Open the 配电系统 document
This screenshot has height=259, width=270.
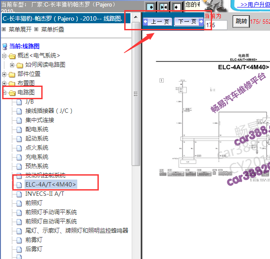click(x=37, y=129)
